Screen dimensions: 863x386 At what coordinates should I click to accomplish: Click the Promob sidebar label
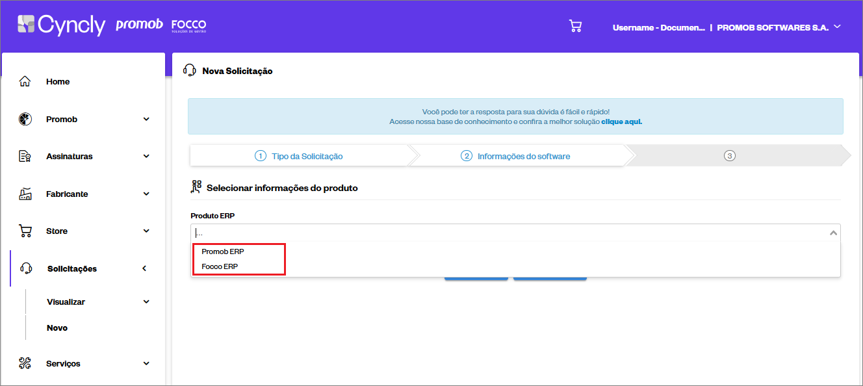click(x=62, y=119)
